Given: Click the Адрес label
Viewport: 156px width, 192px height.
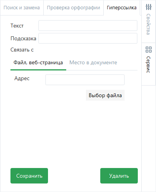Looking at the screenshot, I should (22, 79).
